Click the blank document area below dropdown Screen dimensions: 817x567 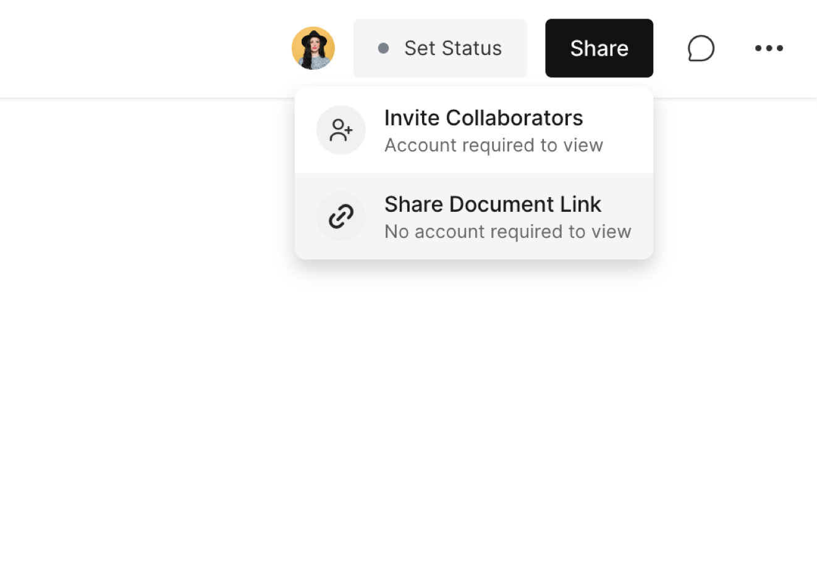pyautogui.click(x=408, y=401)
